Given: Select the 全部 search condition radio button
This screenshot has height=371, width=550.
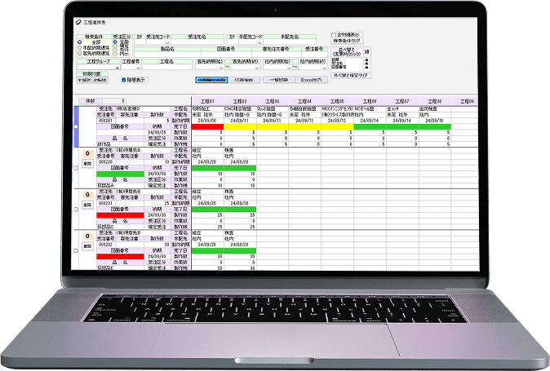Looking at the screenshot, I should (79, 42).
